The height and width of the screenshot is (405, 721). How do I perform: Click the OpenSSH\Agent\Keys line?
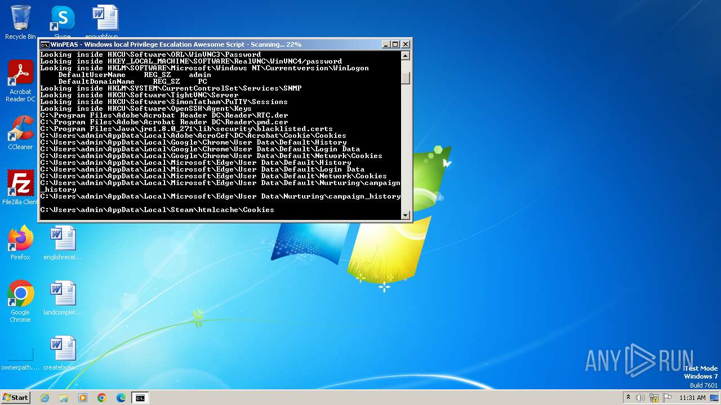tap(146, 109)
